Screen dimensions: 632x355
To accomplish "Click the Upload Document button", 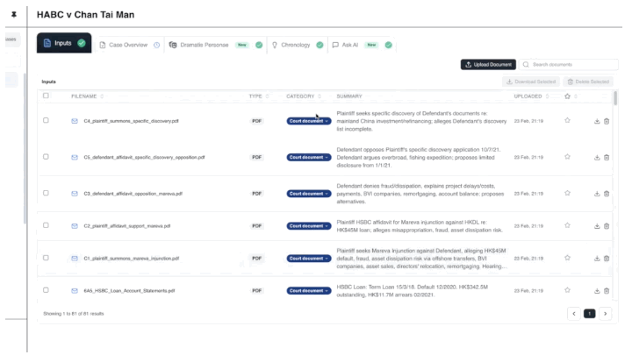I will point(487,64).
